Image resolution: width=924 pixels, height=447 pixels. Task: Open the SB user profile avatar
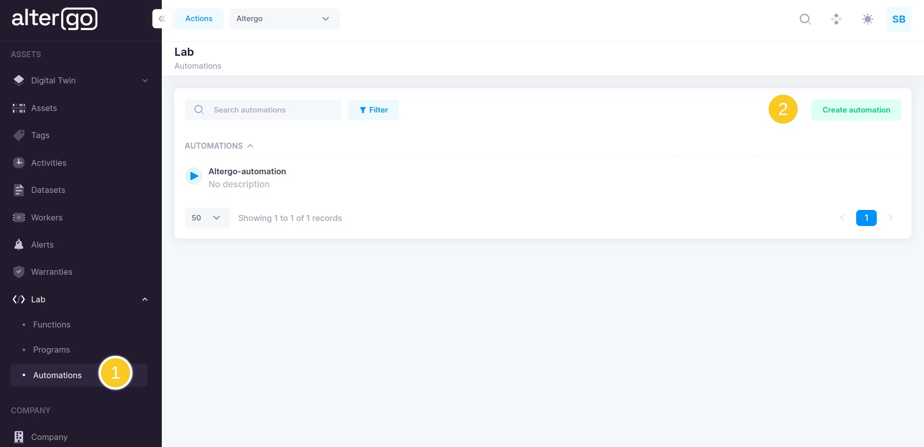tap(898, 19)
